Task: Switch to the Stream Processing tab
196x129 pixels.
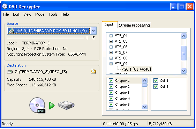Action: click(x=134, y=25)
